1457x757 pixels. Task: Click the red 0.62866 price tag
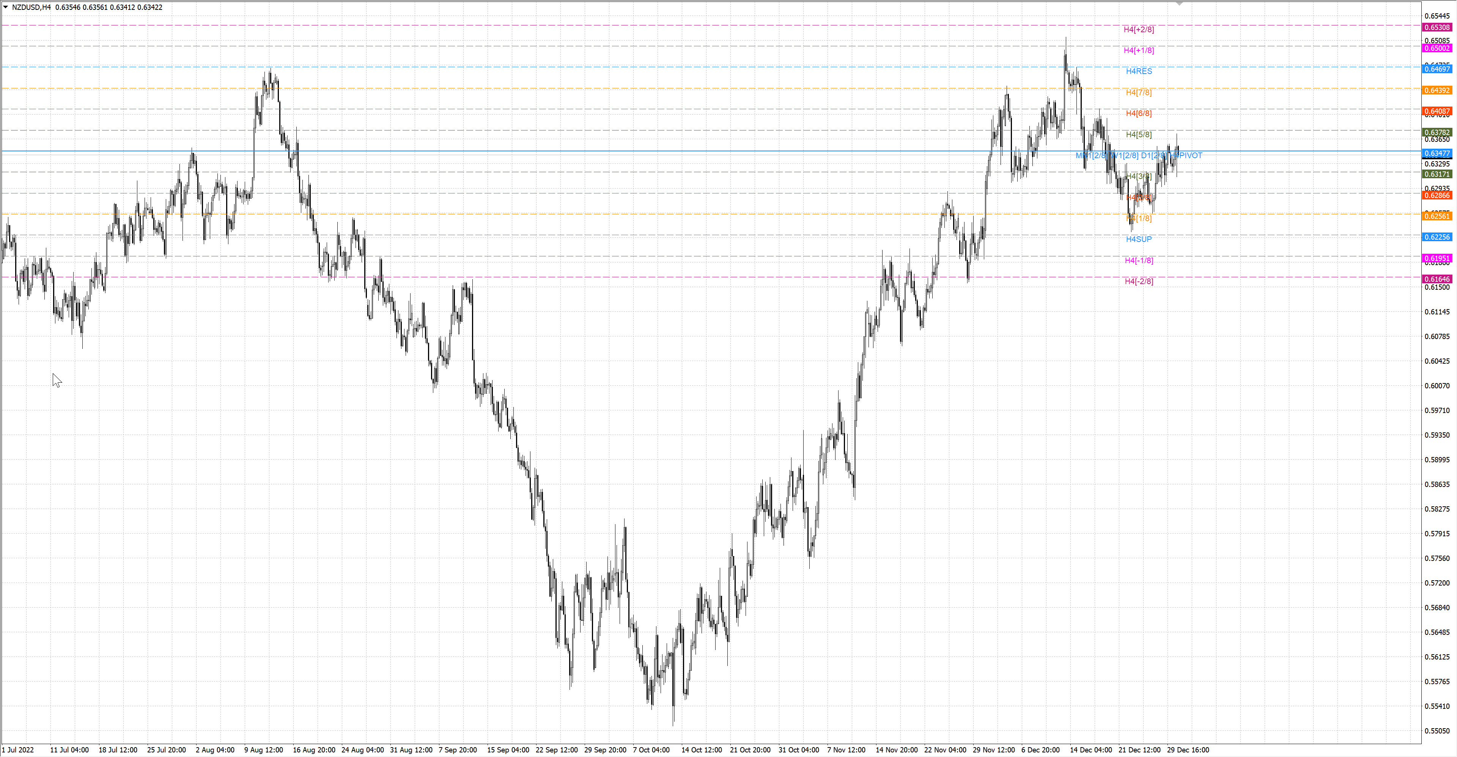coord(1437,195)
